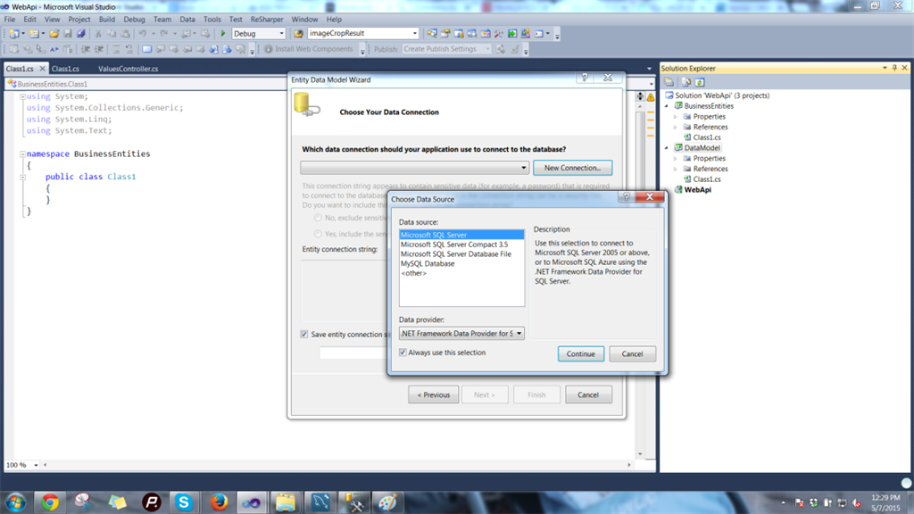
Task: Open the Tools menu
Action: [212, 20]
